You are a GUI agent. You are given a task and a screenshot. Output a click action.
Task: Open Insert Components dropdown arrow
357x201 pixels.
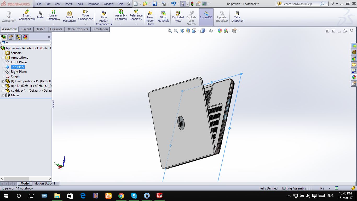(x=27, y=24)
